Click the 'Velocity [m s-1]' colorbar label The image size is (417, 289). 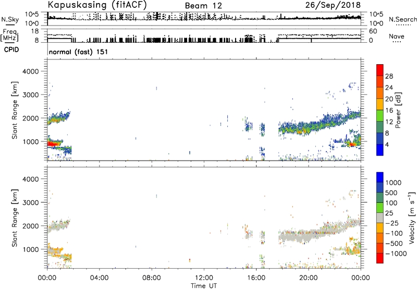pyautogui.click(x=412, y=218)
